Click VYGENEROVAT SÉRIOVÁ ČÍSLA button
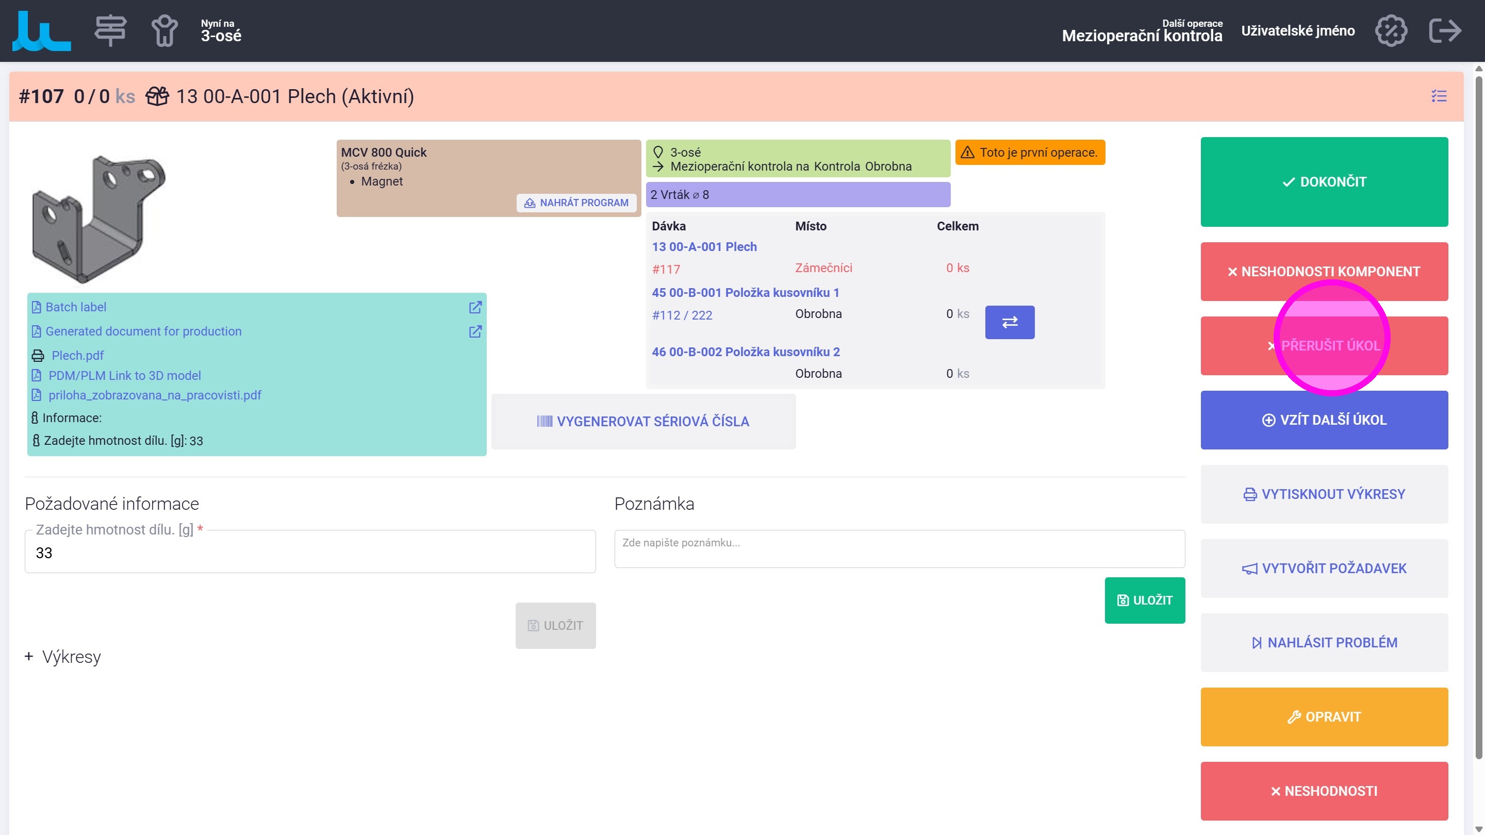This screenshot has width=1485, height=835. tap(643, 421)
